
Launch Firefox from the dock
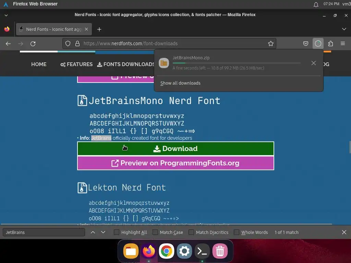pos(149,251)
